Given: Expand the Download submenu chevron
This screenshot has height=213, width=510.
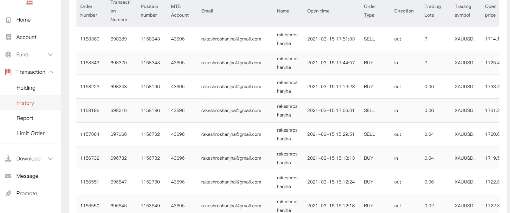Looking at the screenshot, I should [51, 159].
